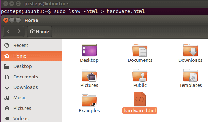Click the Home path bar button
The width and height of the screenshot is (208, 122).
pyautogui.click(x=40, y=32)
